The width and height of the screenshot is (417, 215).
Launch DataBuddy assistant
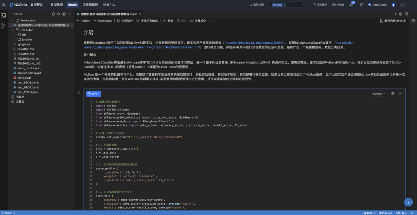pyautogui.click(x=377, y=5)
